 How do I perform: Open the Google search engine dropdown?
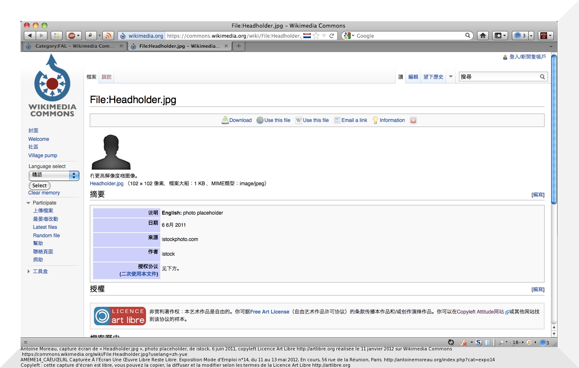pos(353,36)
